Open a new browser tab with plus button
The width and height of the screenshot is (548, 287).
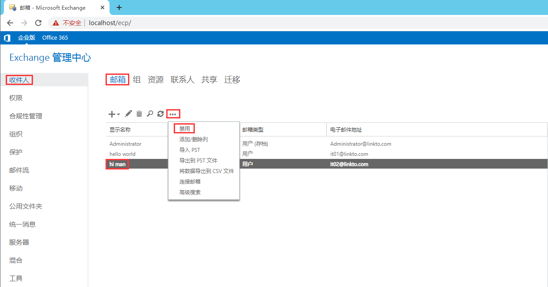pos(119,7)
